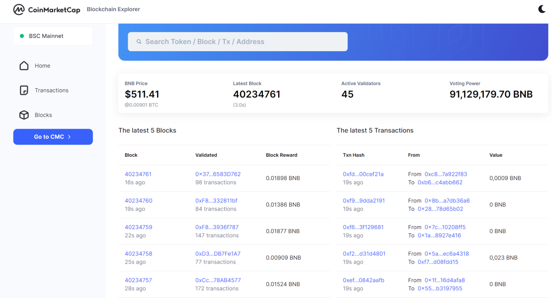Open the Blockchain Explorer header link
The image size is (552, 298).
(113, 9)
